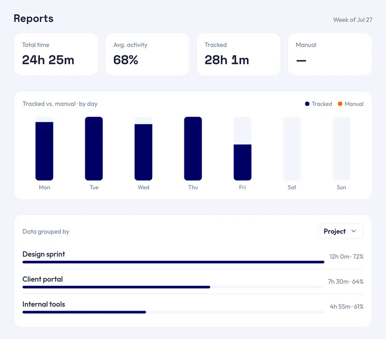Screen dimensions: 386x339
Task: Open the Total time card
Action: click(x=56, y=54)
